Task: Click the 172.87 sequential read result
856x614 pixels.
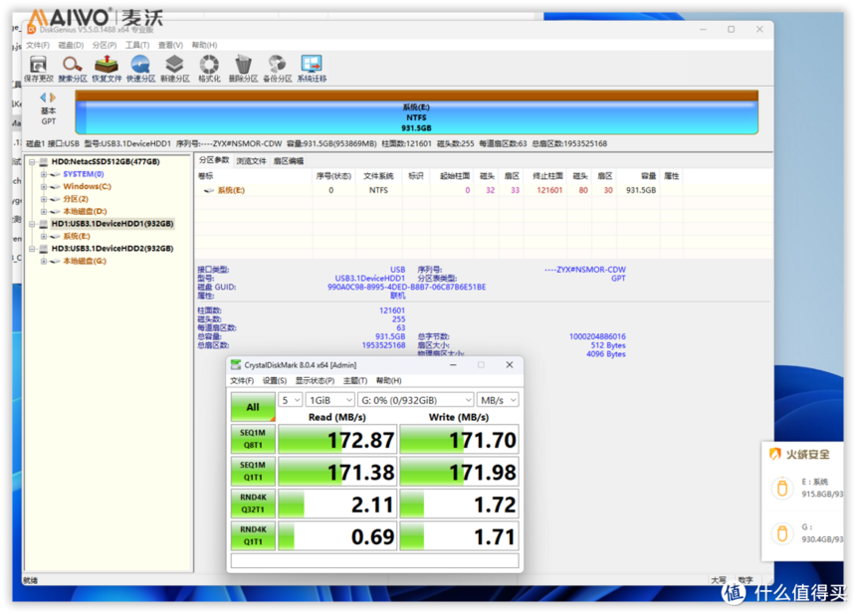Action: pyautogui.click(x=337, y=439)
